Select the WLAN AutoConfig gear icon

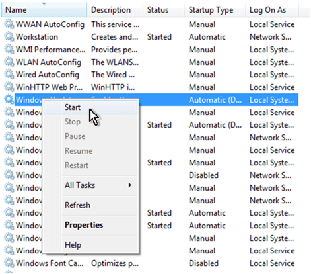click(x=9, y=62)
